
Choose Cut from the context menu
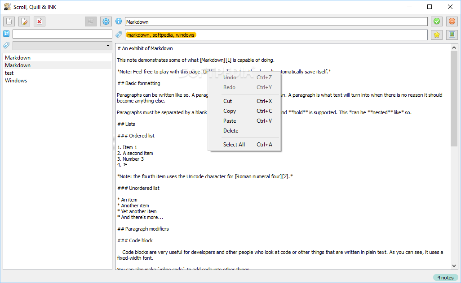(244, 101)
